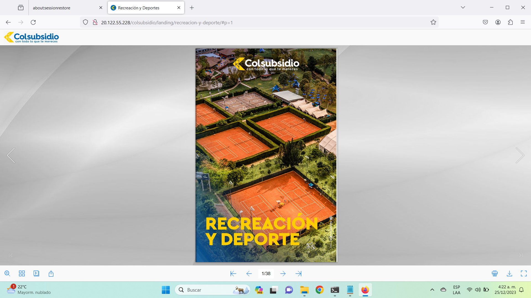This screenshot has height=298, width=531.
Task: Open the Wi-Fi network tray icon
Action: [469, 290]
